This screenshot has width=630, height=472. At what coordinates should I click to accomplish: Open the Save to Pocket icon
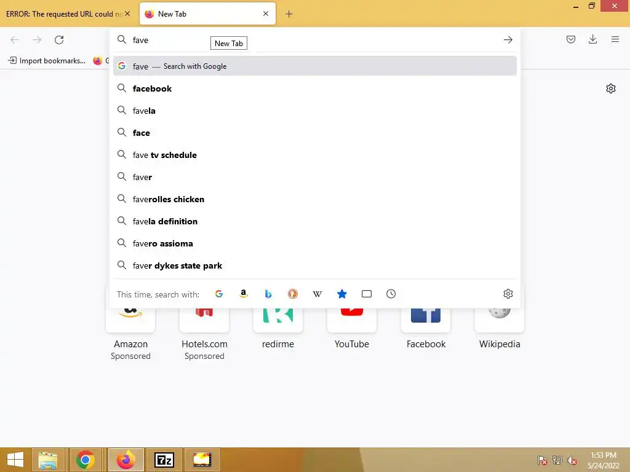pyautogui.click(x=570, y=39)
